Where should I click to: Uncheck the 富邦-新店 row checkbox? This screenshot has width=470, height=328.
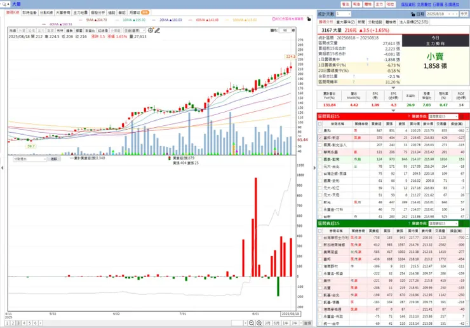click(320, 138)
